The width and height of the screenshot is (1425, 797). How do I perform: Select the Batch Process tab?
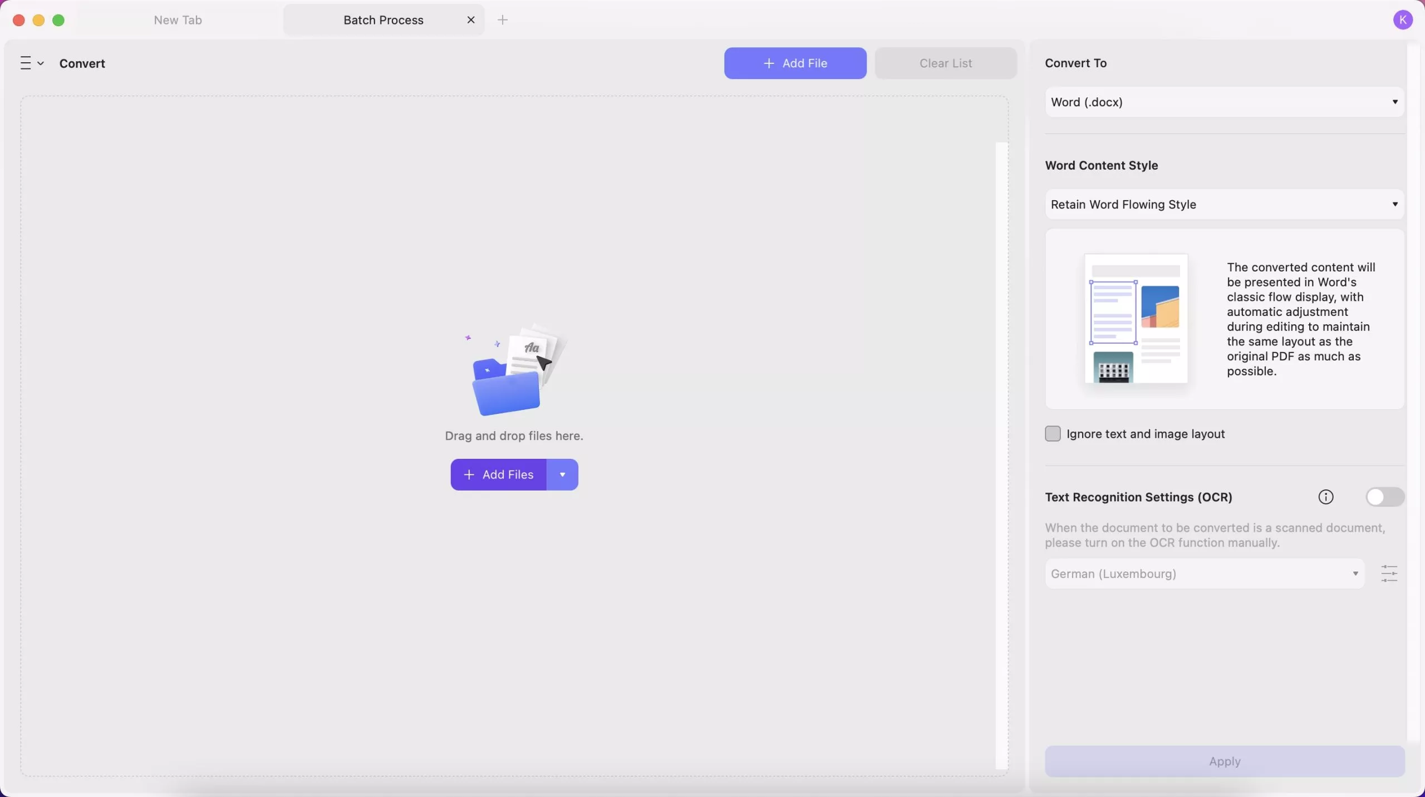(384, 20)
